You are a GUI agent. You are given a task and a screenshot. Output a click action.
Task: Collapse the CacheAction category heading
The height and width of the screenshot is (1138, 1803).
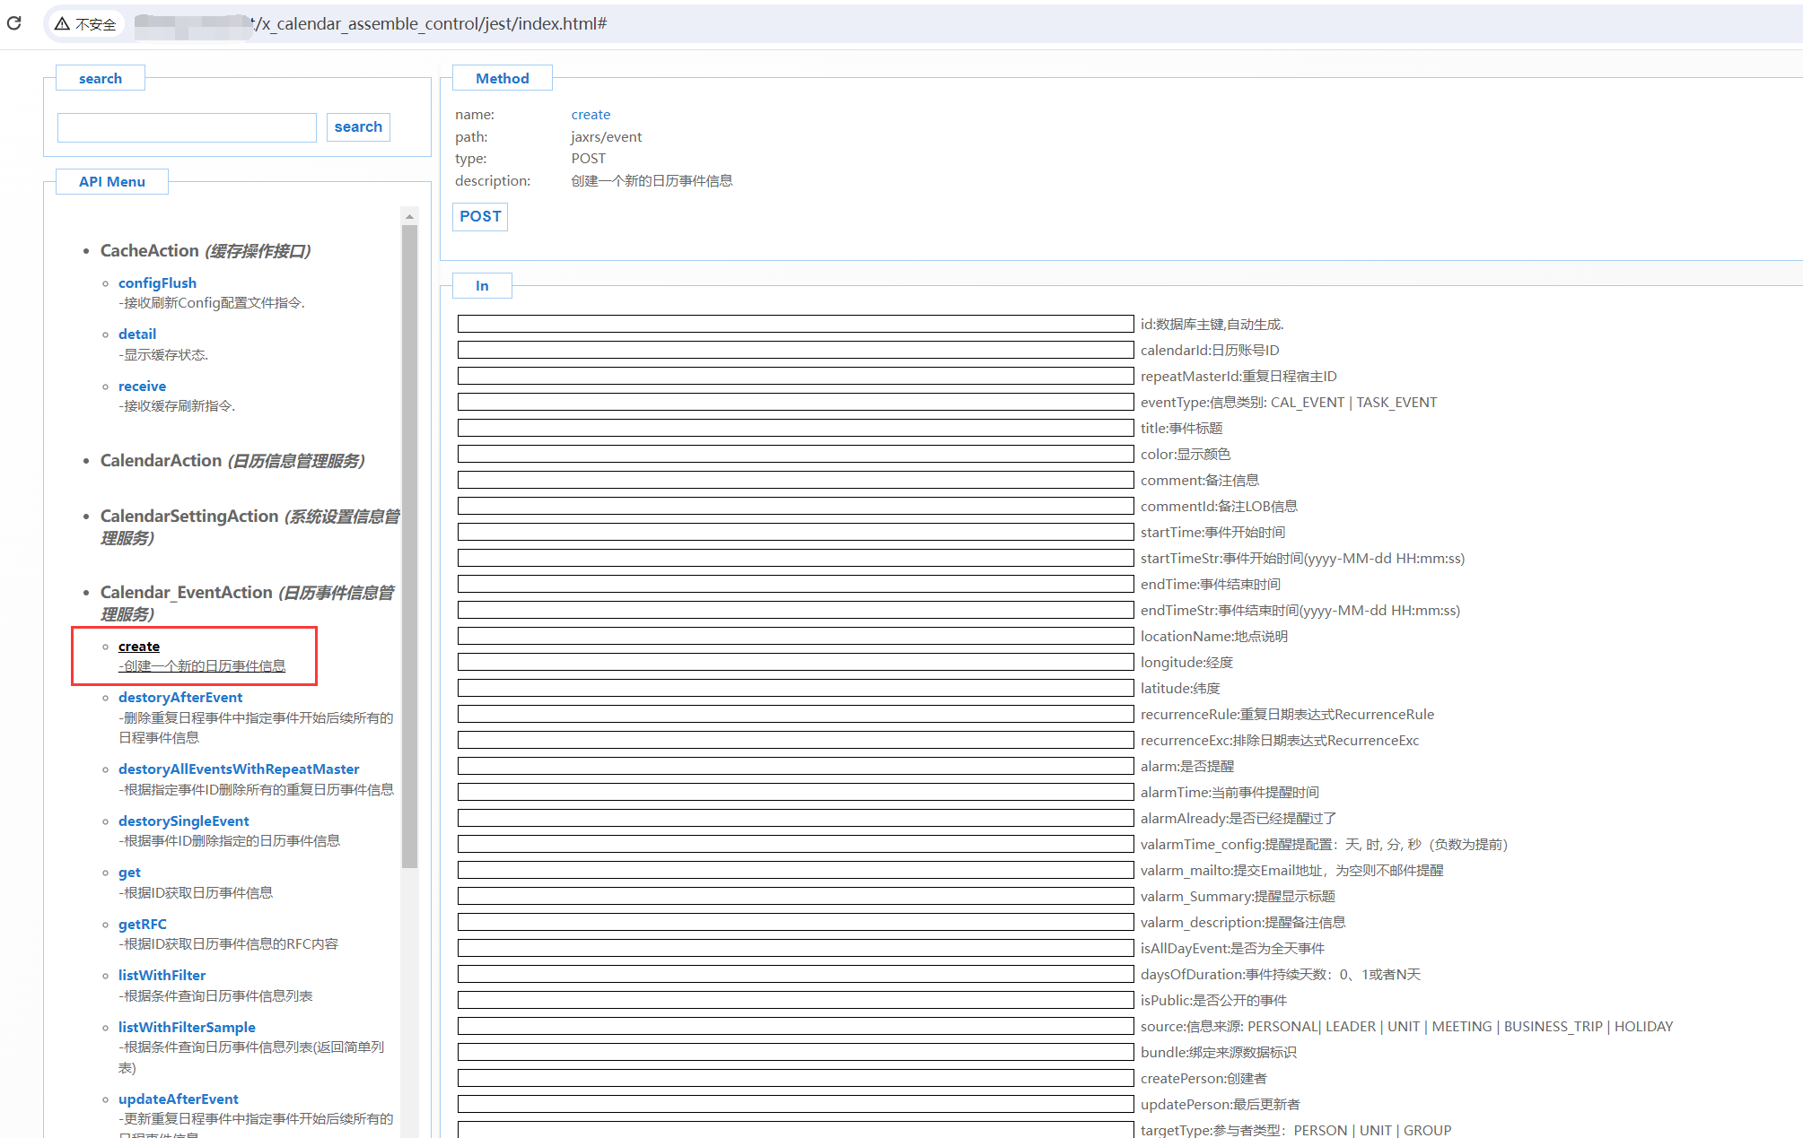coord(149,251)
